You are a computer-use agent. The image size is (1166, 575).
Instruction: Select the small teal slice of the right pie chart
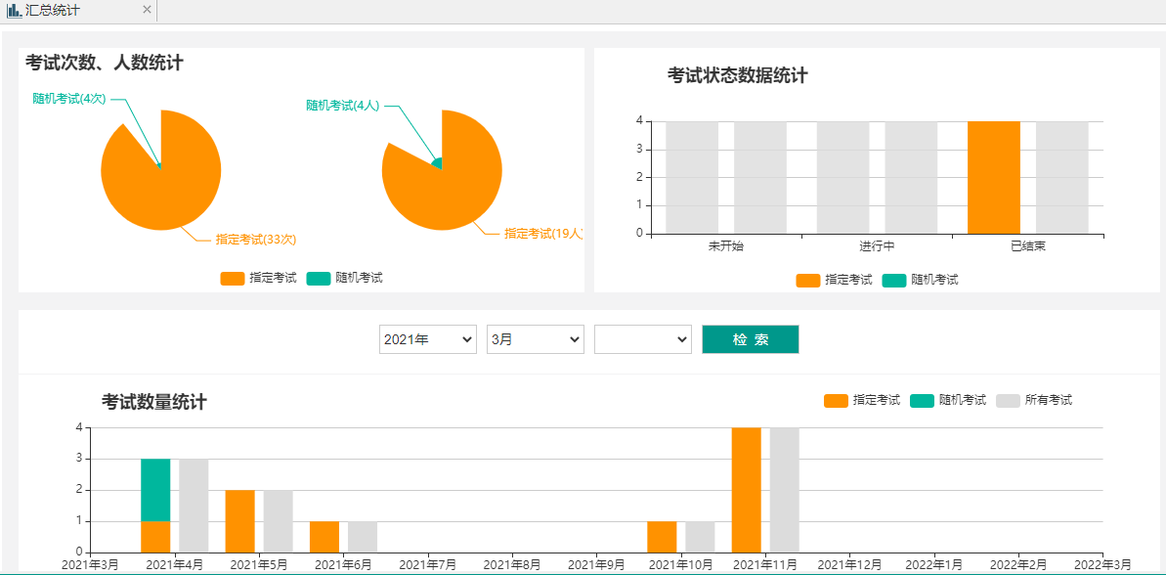[x=437, y=163]
